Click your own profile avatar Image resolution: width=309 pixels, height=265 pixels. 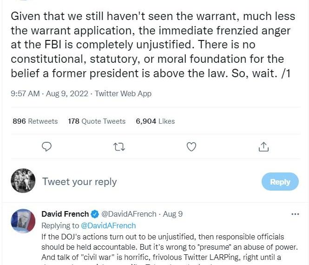(23, 180)
